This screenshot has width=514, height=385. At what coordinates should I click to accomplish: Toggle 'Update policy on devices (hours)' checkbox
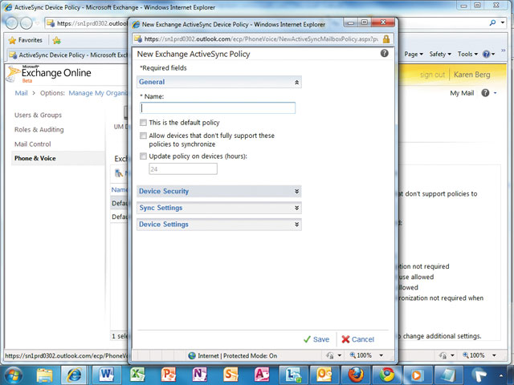(x=143, y=156)
